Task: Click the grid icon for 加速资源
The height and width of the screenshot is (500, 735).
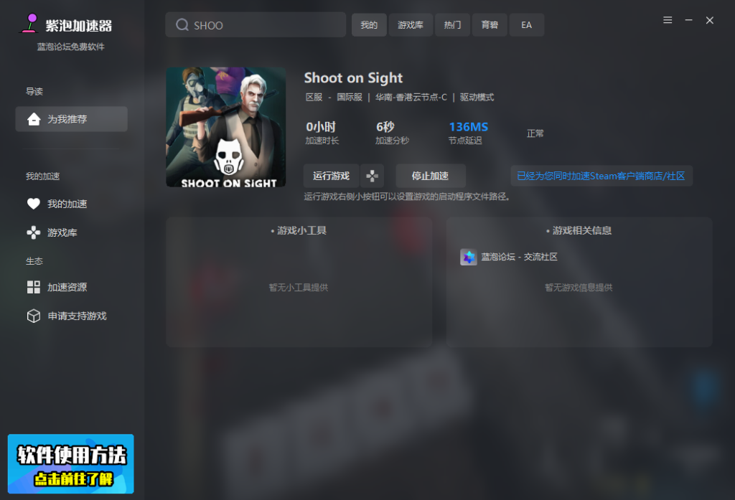Action: (x=33, y=287)
